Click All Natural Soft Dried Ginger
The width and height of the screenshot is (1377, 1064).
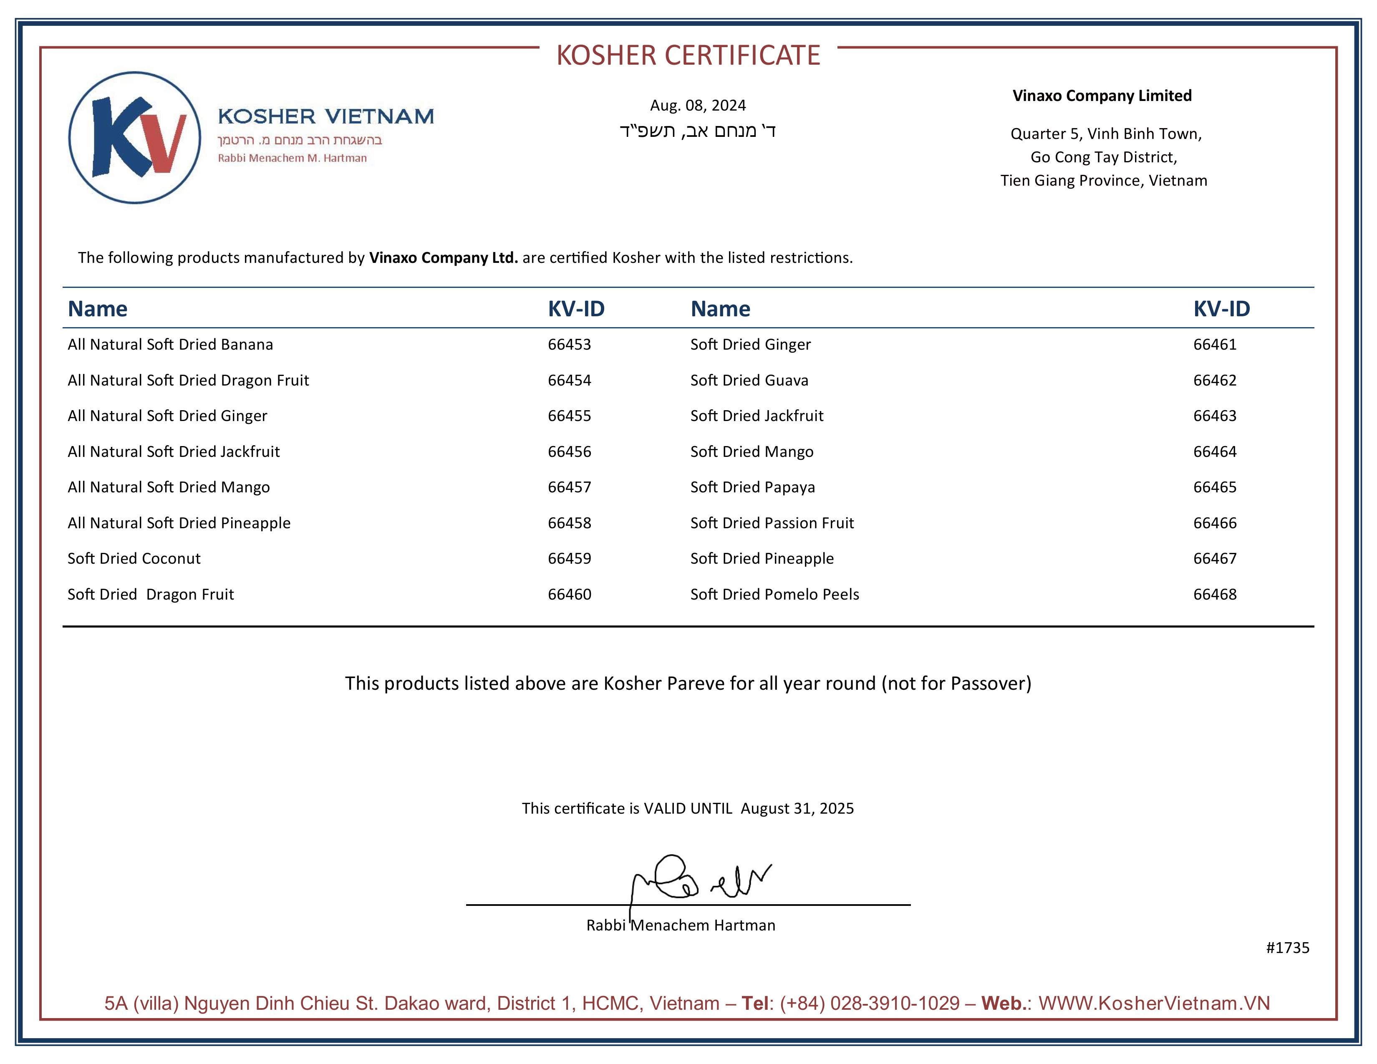[168, 416]
